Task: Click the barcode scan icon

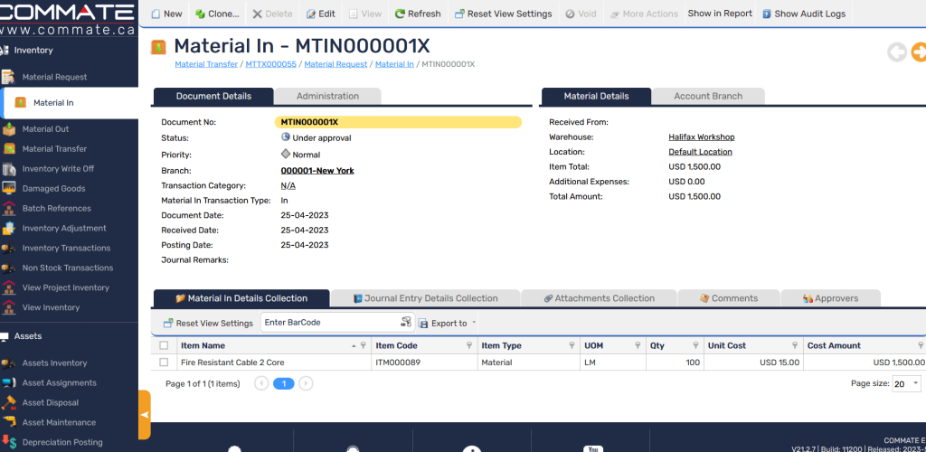Action: coord(405,323)
